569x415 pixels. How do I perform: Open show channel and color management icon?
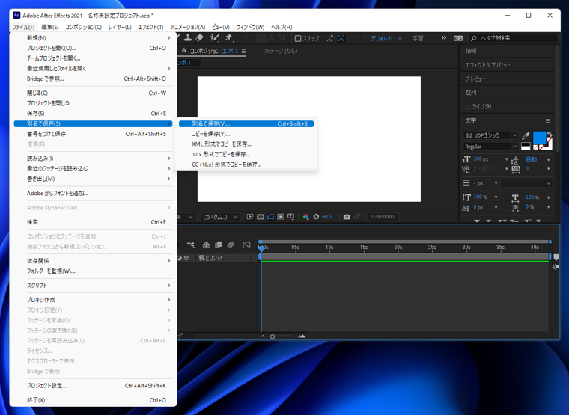(x=305, y=217)
